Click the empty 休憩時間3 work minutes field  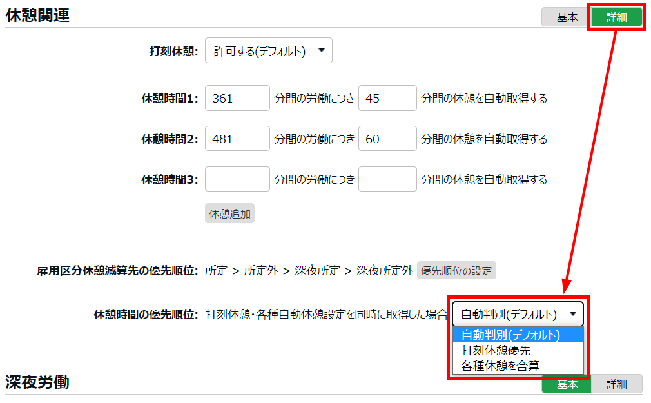237,179
